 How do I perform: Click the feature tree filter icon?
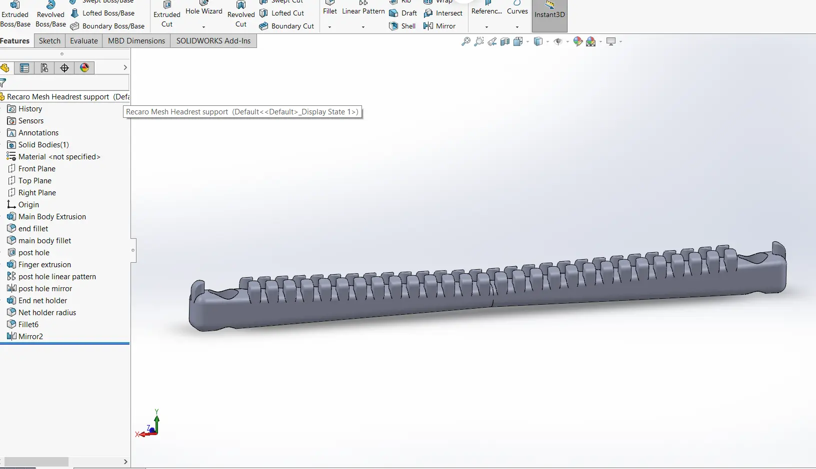(x=3, y=83)
